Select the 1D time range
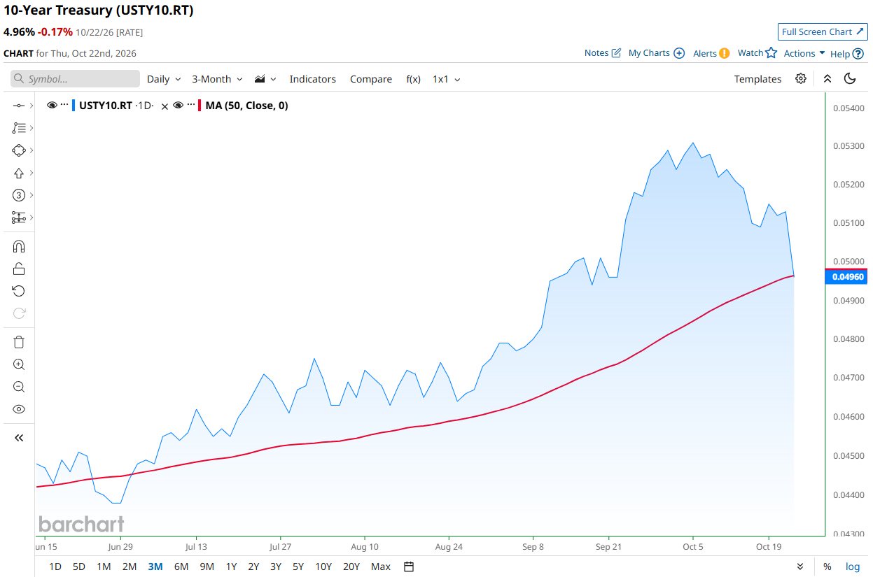The width and height of the screenshot is (873, 577). pyautogui.click(x=55, y=567)
